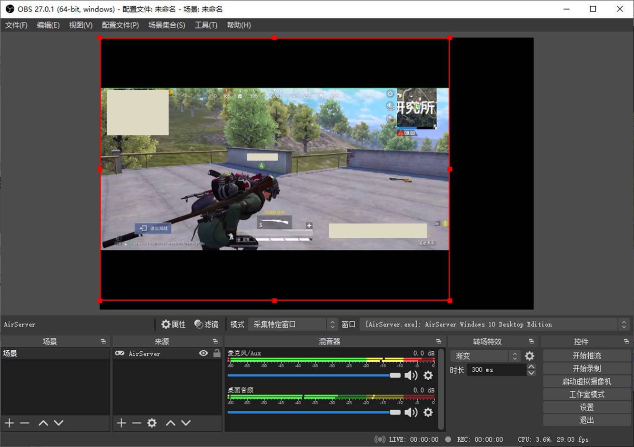
Task: Open source 滤镜 filters button
Action: pyautogui.click(x=207, y=325)
